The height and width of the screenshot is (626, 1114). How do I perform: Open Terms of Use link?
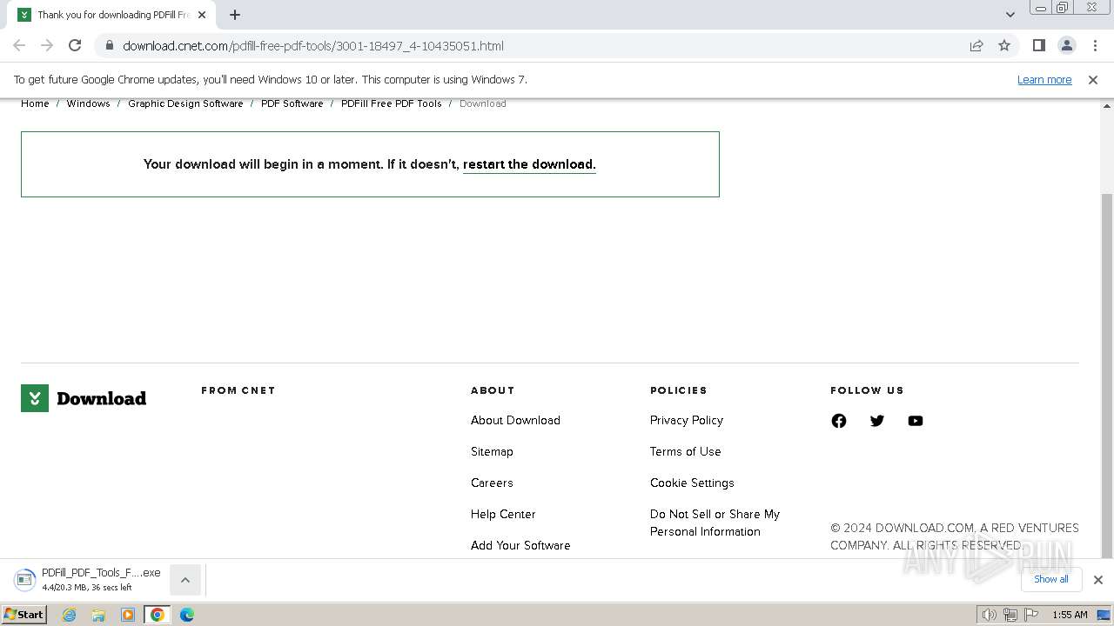[685, 451]
